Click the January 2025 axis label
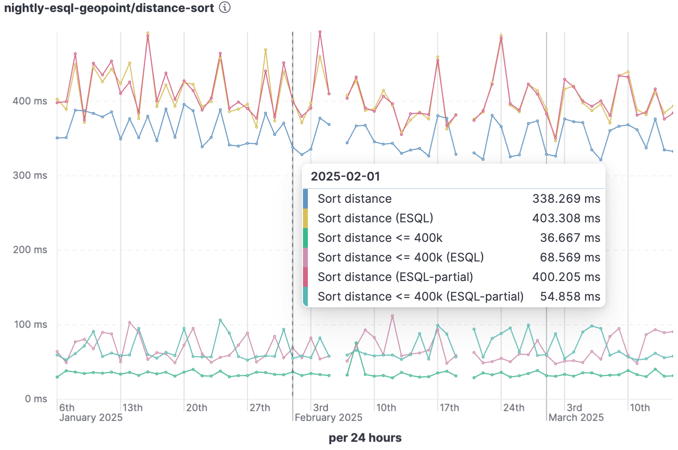 pyautogui.click(x=90, y=417)
